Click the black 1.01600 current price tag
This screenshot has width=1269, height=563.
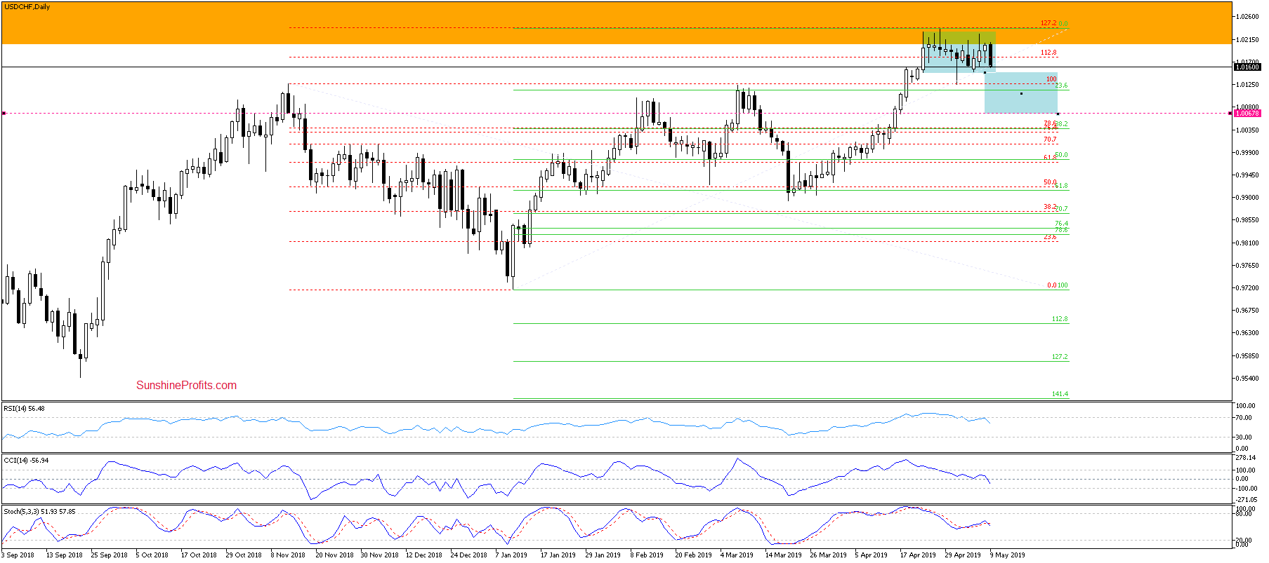(x=1247, y=67)
